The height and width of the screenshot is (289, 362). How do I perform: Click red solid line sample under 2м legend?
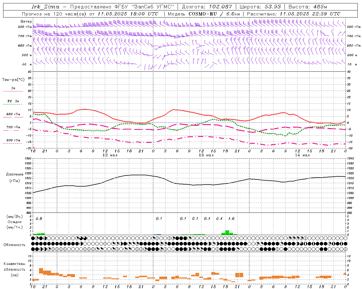tap(13, 91)
